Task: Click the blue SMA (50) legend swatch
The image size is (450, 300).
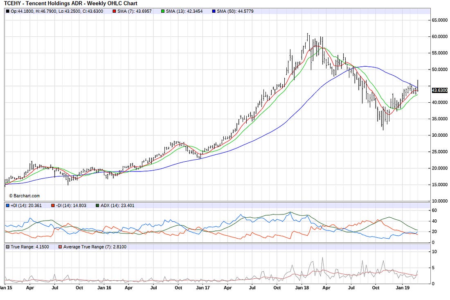Action: tap(214, 11)
